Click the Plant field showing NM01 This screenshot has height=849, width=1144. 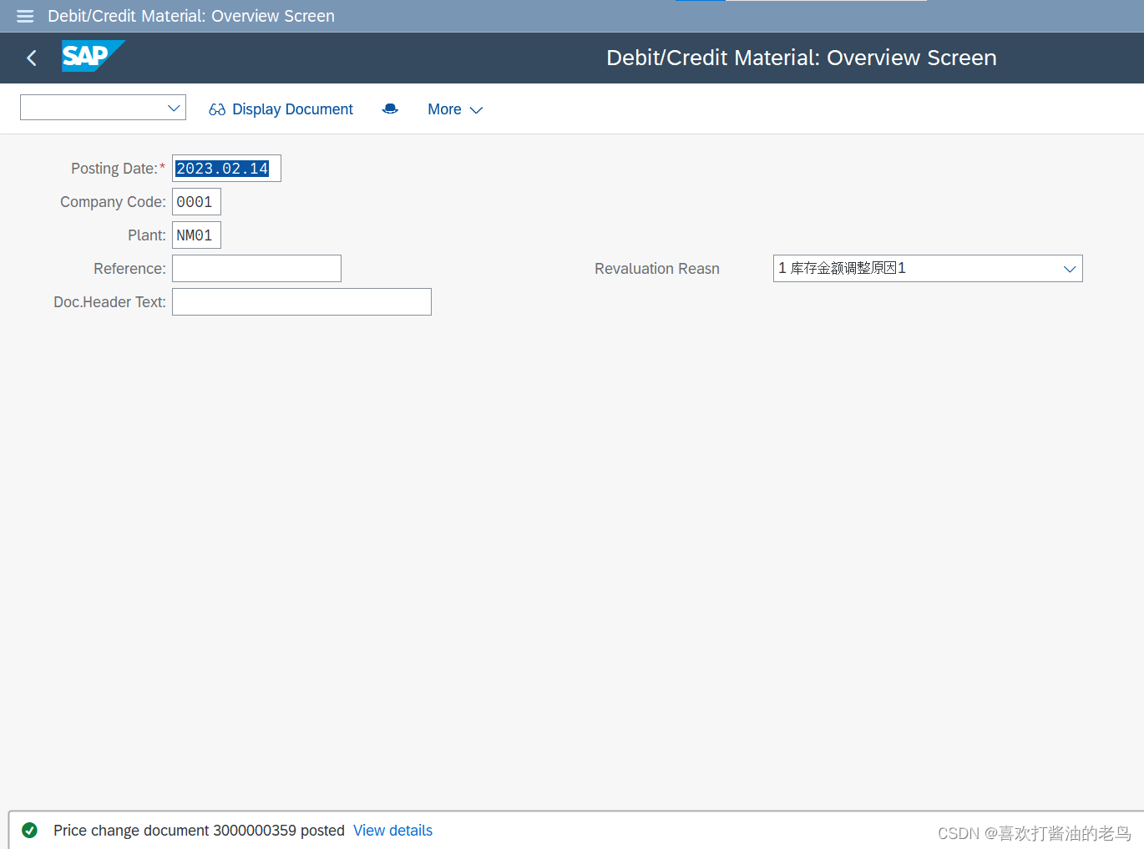click(195, 235)
